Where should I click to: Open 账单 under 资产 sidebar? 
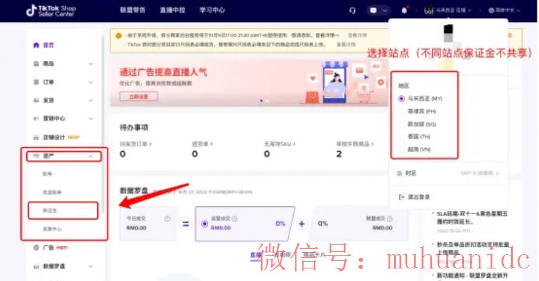[47, 174]
